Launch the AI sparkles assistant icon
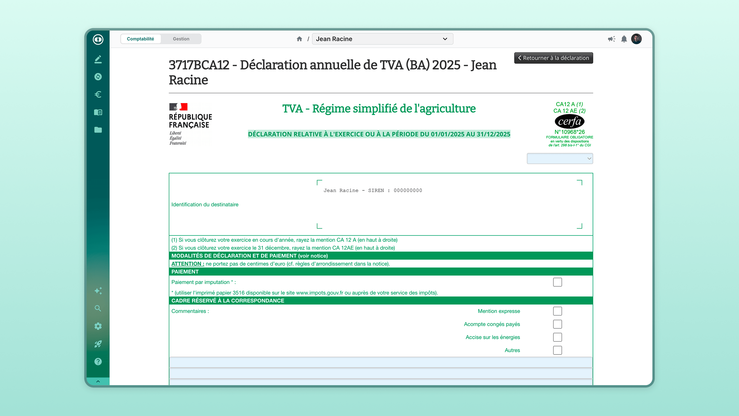 pyautogui.click(x=98, y=291)
